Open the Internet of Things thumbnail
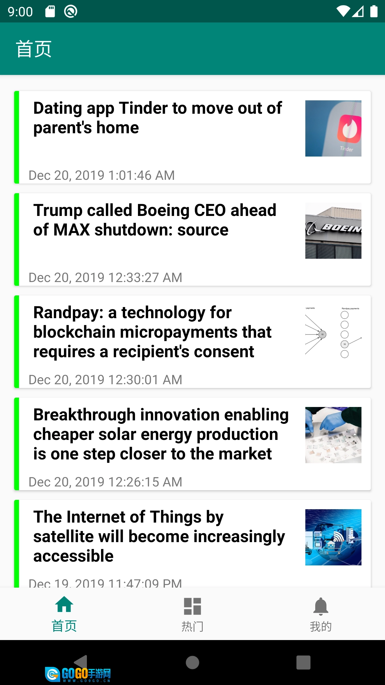Viewport: 385px width, 685px height. [333, 537]
